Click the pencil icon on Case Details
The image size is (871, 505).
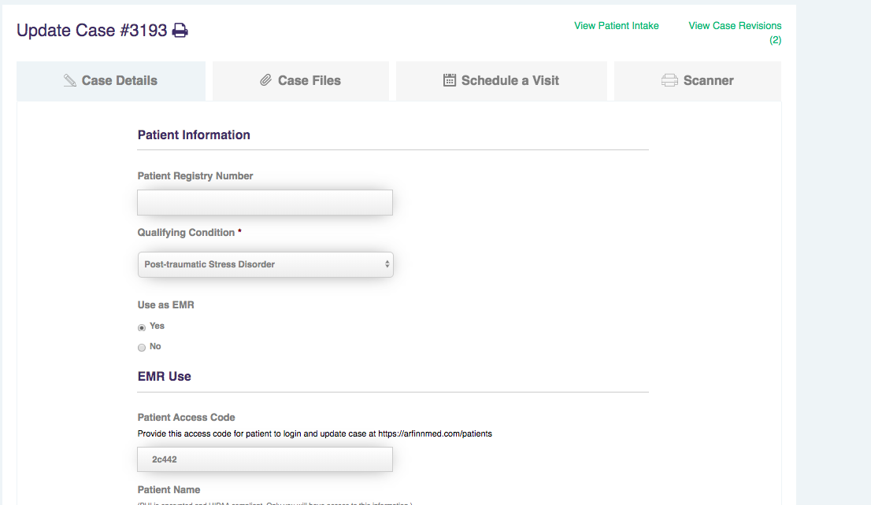tap(70, 80)
